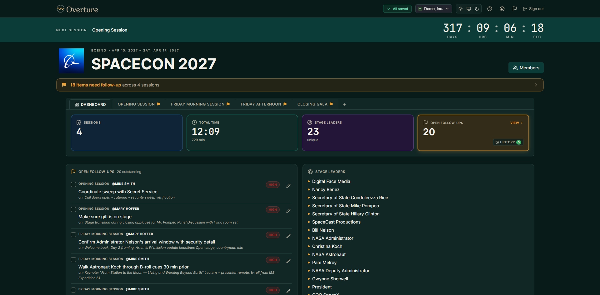Select Secretary of State Mike Pompeo
This screenshot has width=600, height=295.
click(345, 206)
